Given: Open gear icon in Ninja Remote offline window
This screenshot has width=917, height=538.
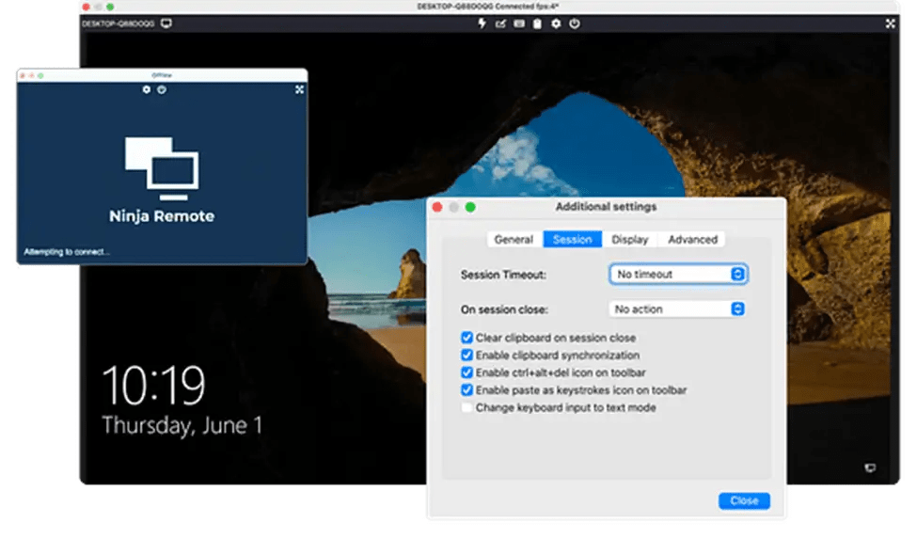Looking at the screenshot, I should (x=146, y=89).
